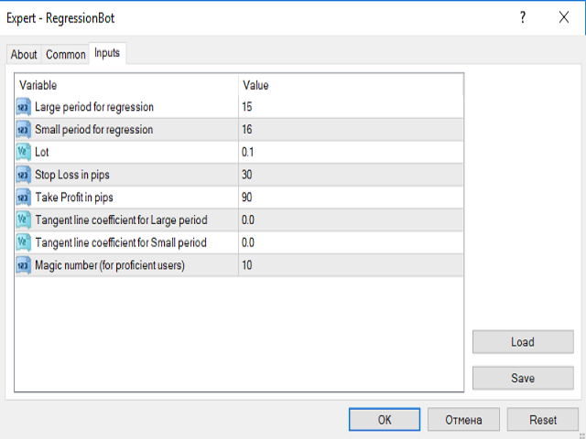Click the integer icon beside Large period for regression

point(23,107)
